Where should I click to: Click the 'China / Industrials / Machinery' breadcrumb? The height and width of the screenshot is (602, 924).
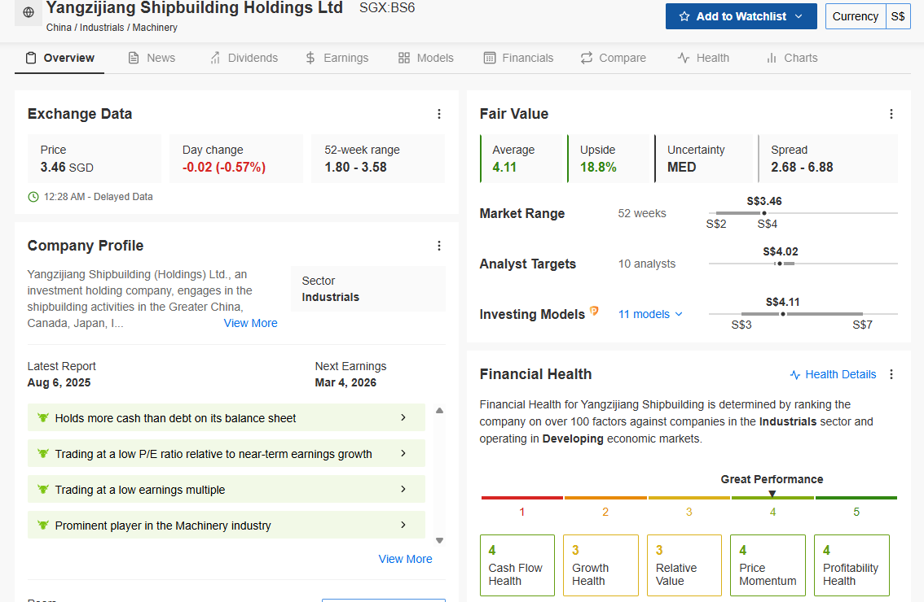click(112, 28)
